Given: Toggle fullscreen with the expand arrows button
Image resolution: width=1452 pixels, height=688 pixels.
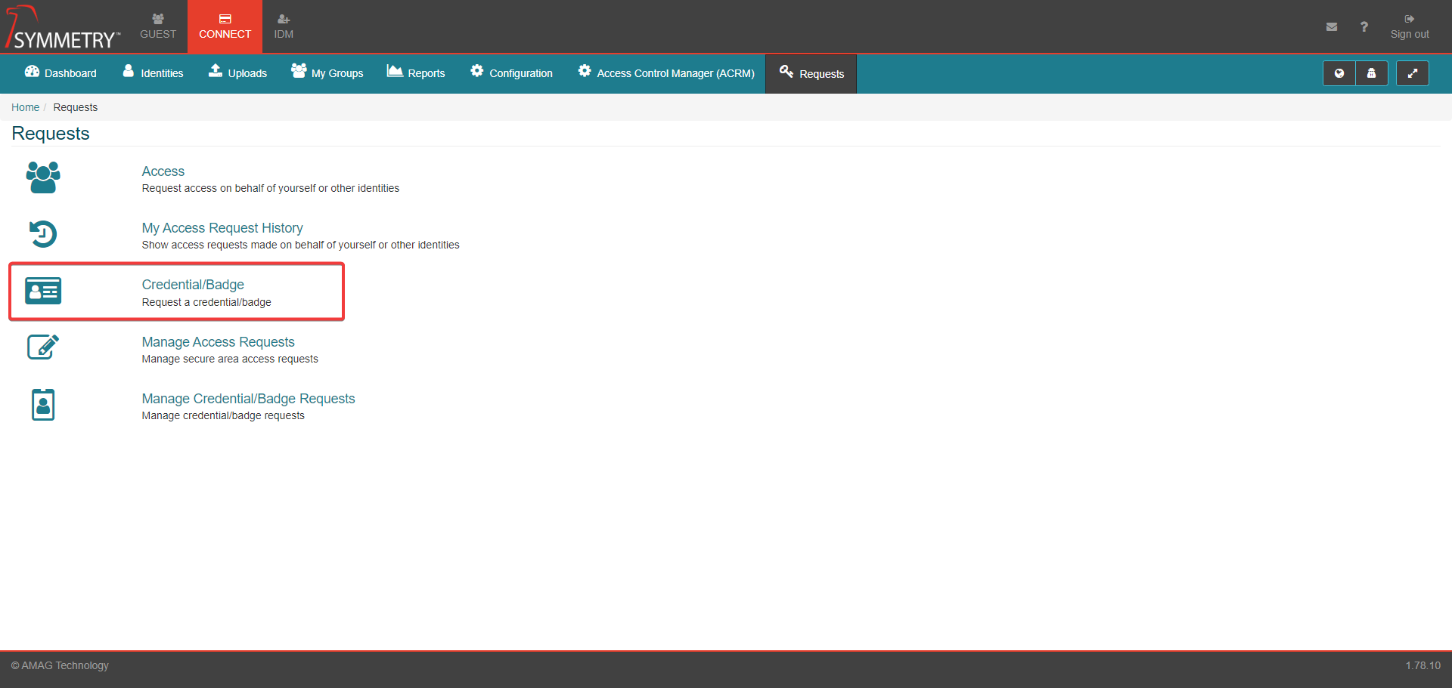Looking at the screenshot, I should (x=1411, y=73).
